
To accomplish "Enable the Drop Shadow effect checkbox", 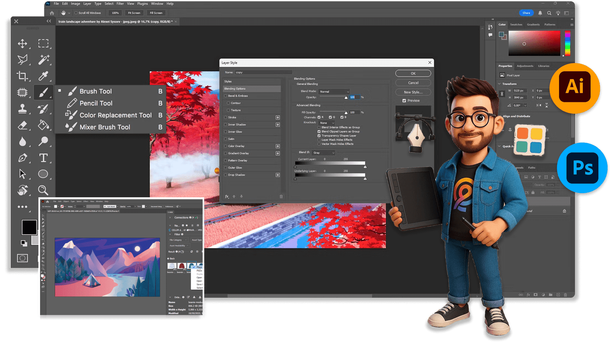I will (226, 175).
